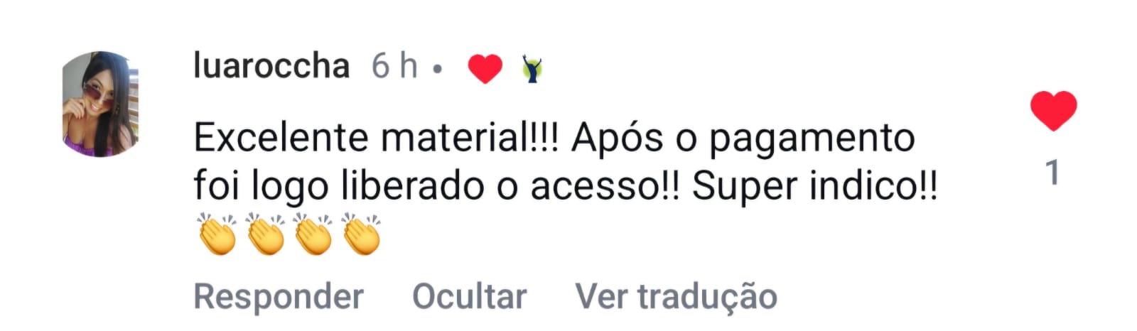Image resolution: width=1137 pixels, height=331 pixels.
Task: Open the luaroccha username link
Action: (271, 66)
